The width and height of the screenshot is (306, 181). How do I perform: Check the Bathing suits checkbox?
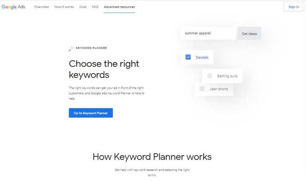(x=210, y=76)
